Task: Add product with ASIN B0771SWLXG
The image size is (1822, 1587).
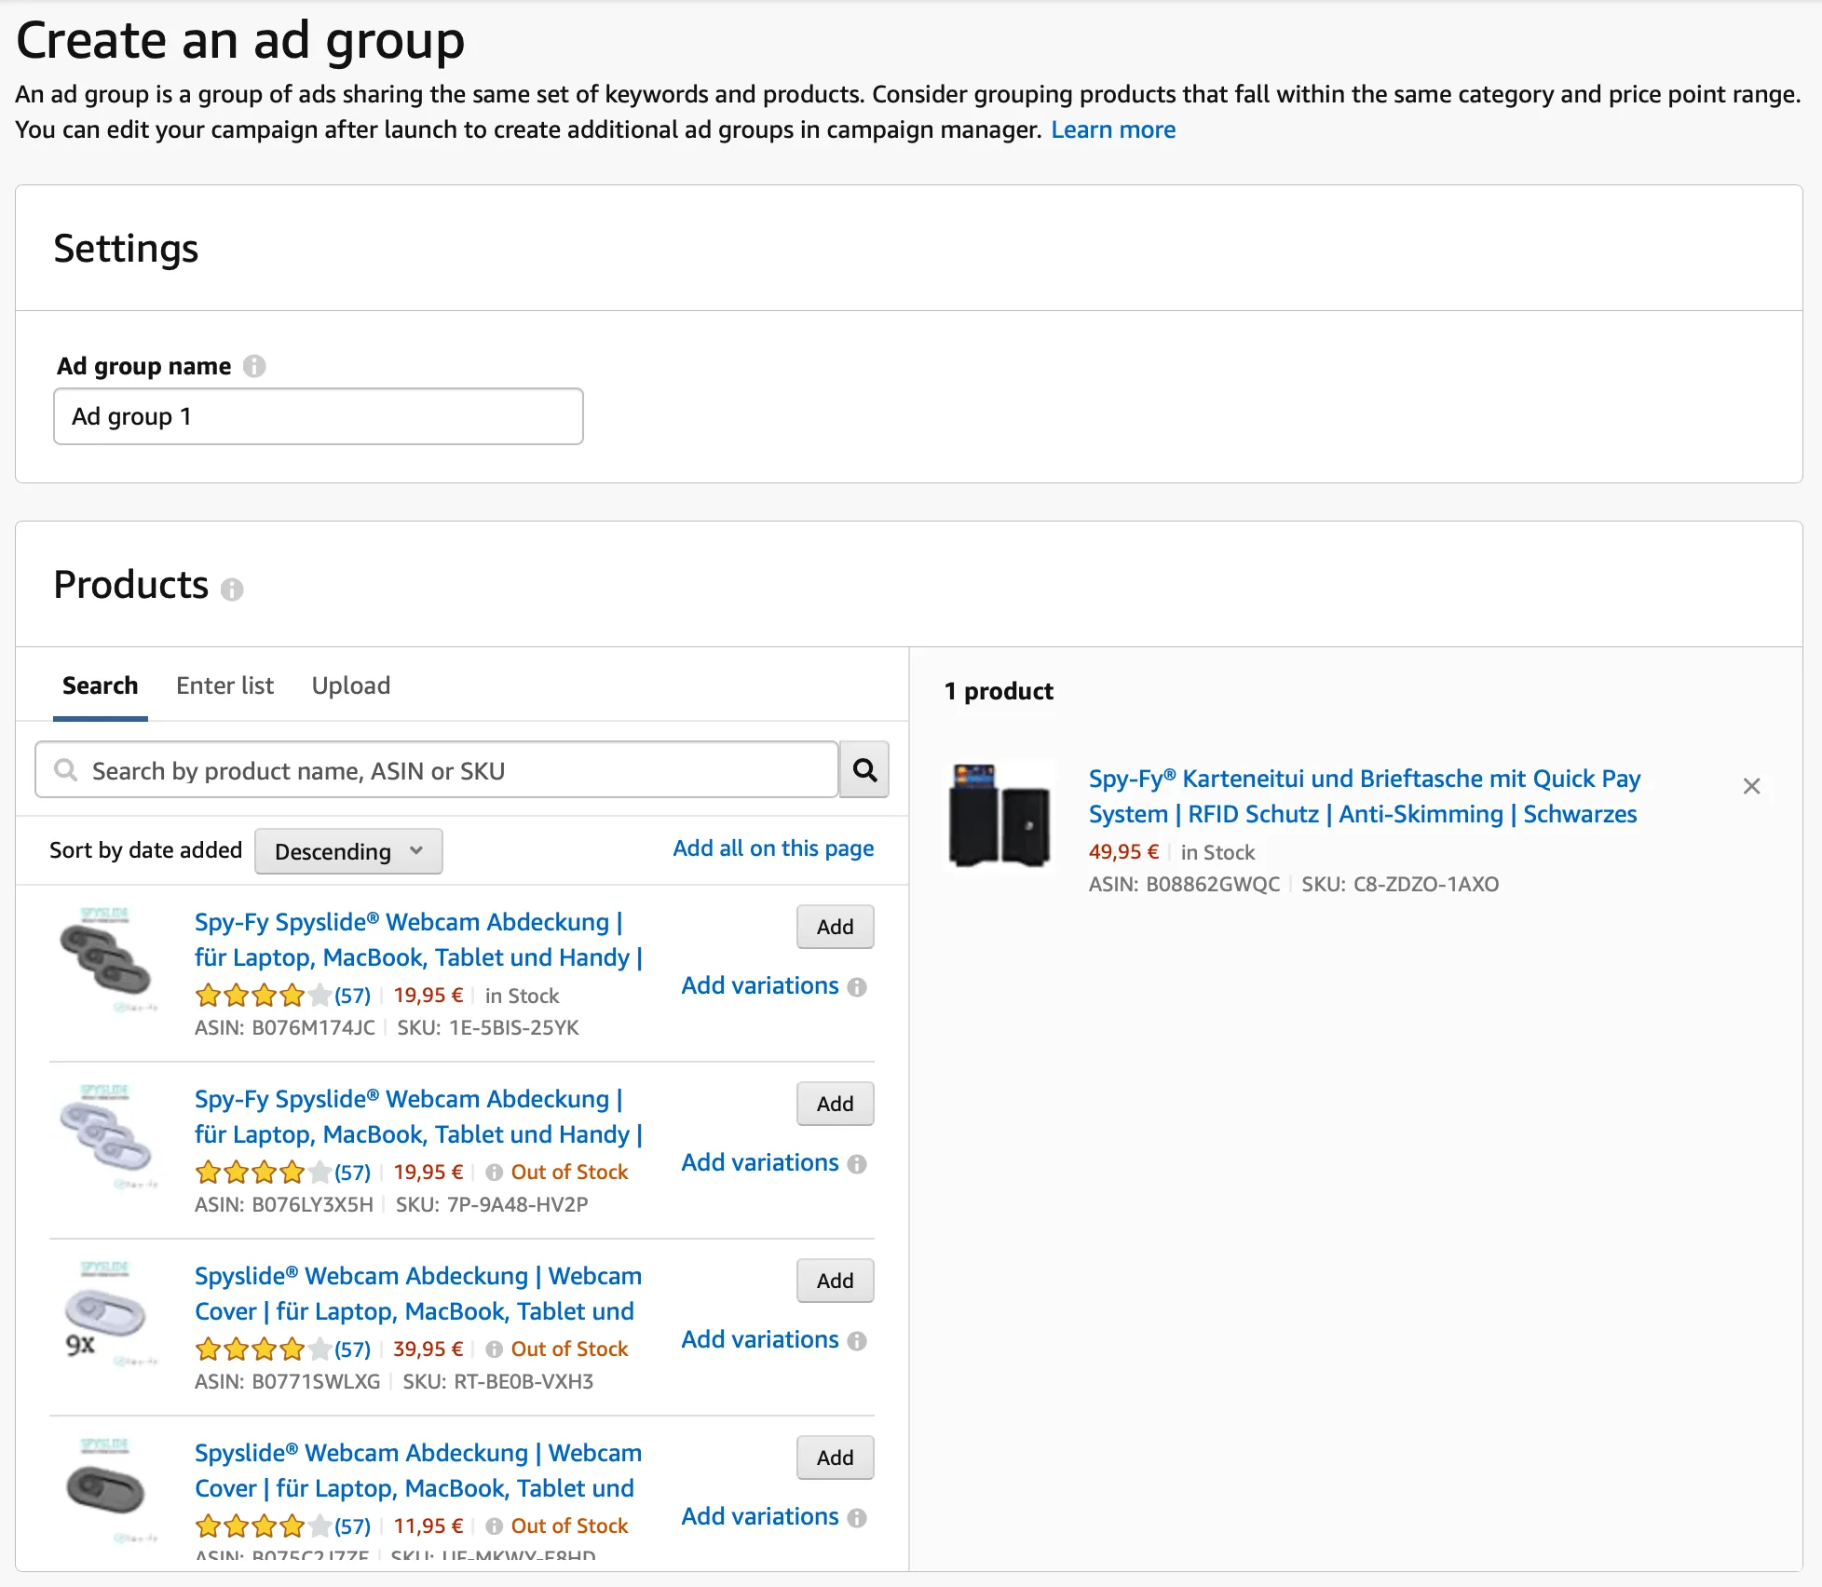Action: tap(835, 1281)
